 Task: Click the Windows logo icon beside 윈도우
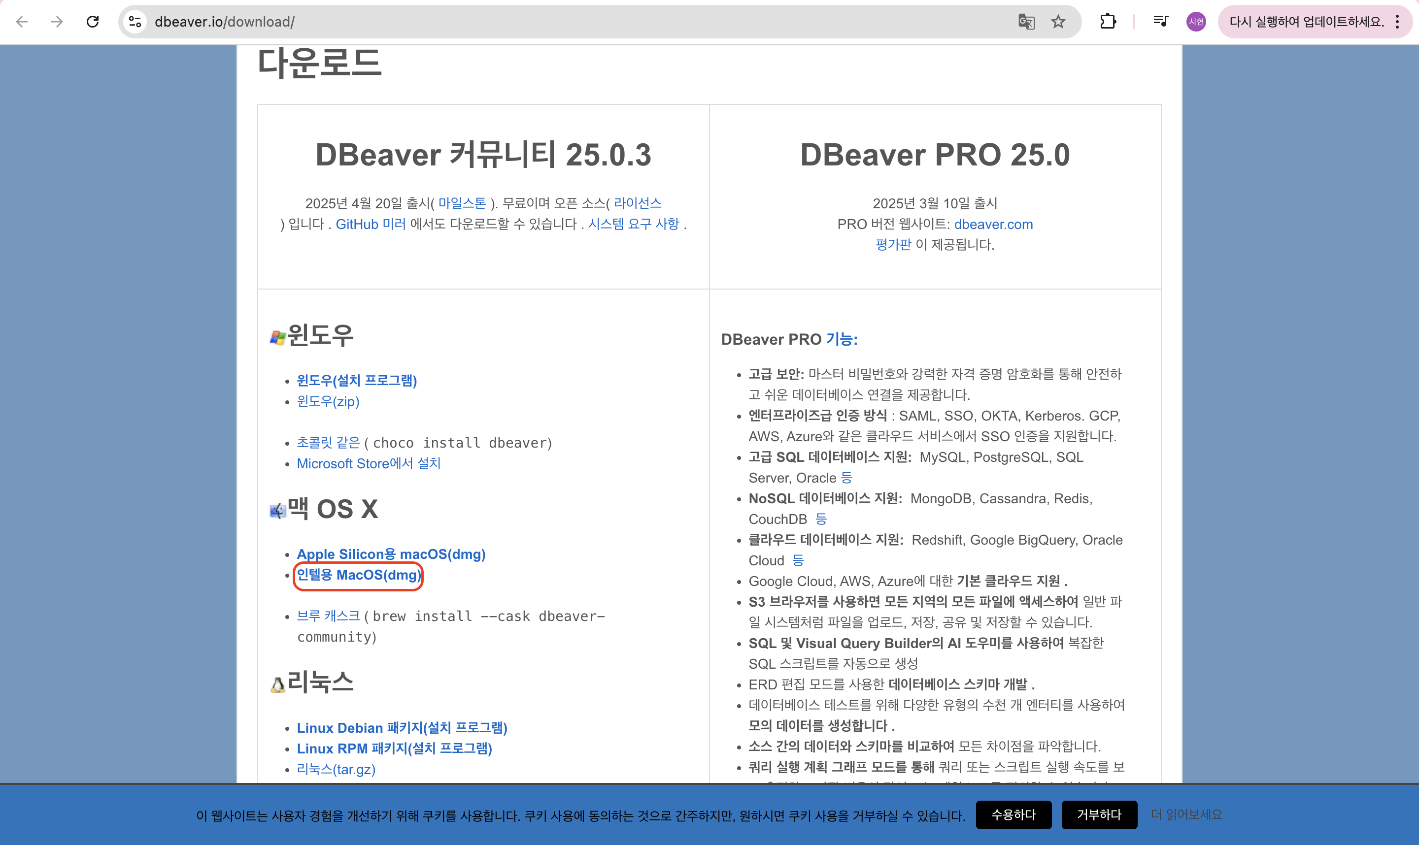click(277, 337)
